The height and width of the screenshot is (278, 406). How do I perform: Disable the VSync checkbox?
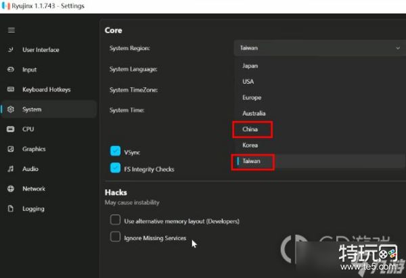tap(115, 152)
